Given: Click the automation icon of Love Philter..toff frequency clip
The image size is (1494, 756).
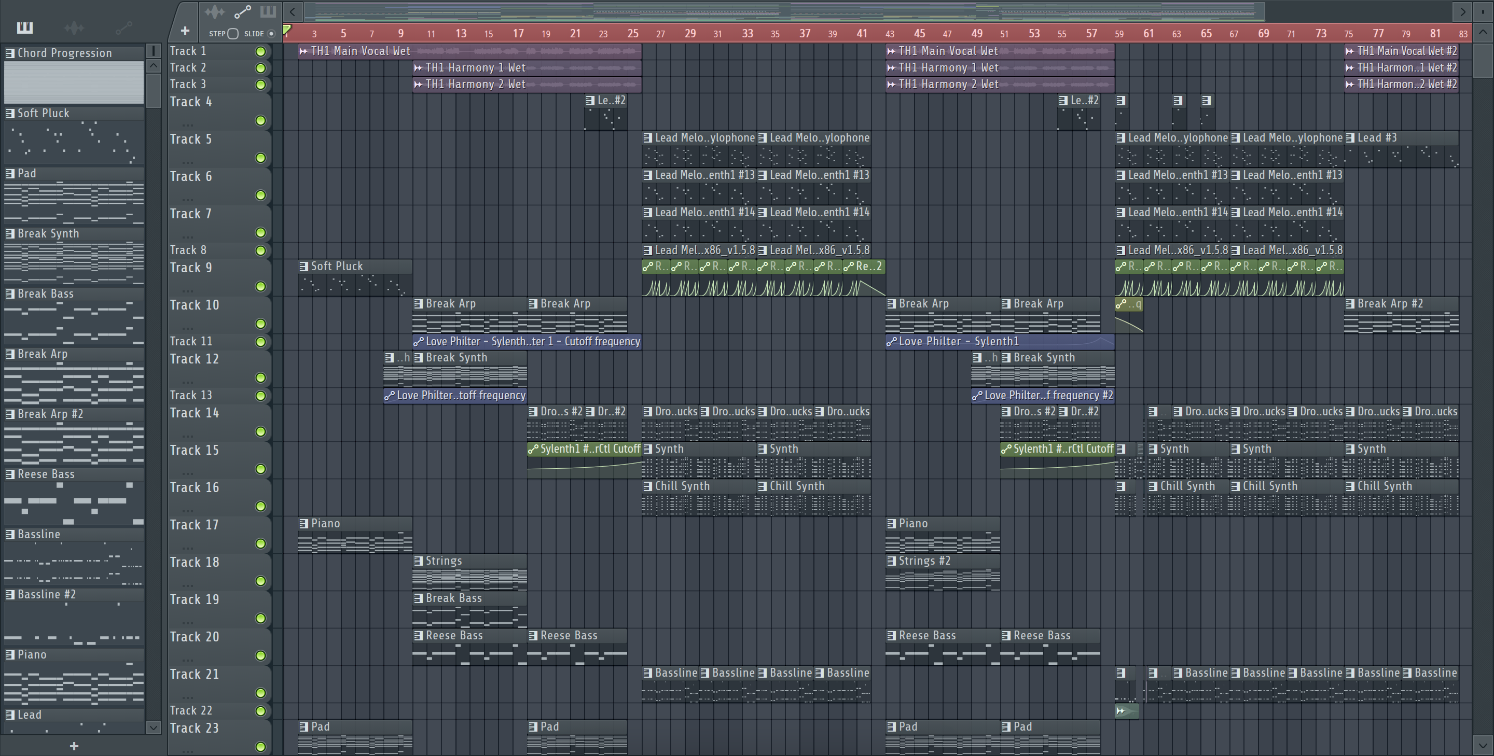Looking at the screenshot, I should click(x=390, y=396).
